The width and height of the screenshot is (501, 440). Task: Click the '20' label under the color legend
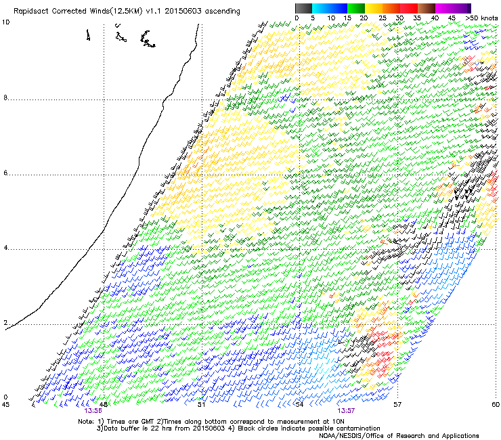click(x=364, y=18)
